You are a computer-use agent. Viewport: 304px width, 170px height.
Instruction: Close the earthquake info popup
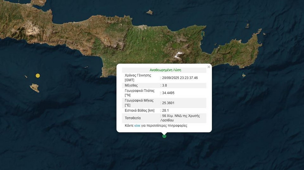209,67
